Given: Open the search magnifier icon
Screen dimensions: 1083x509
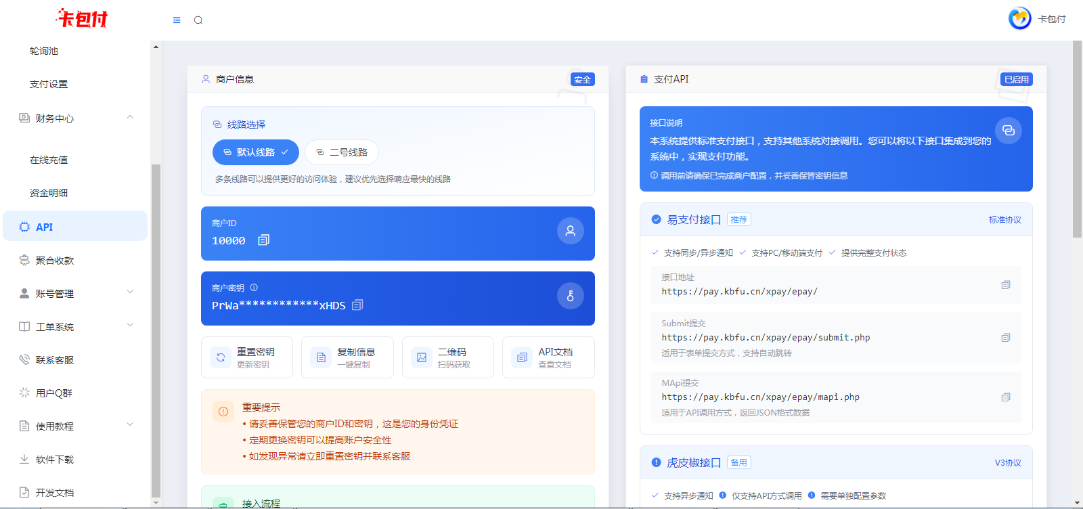Looking at the screenshot, I should 198,20.
